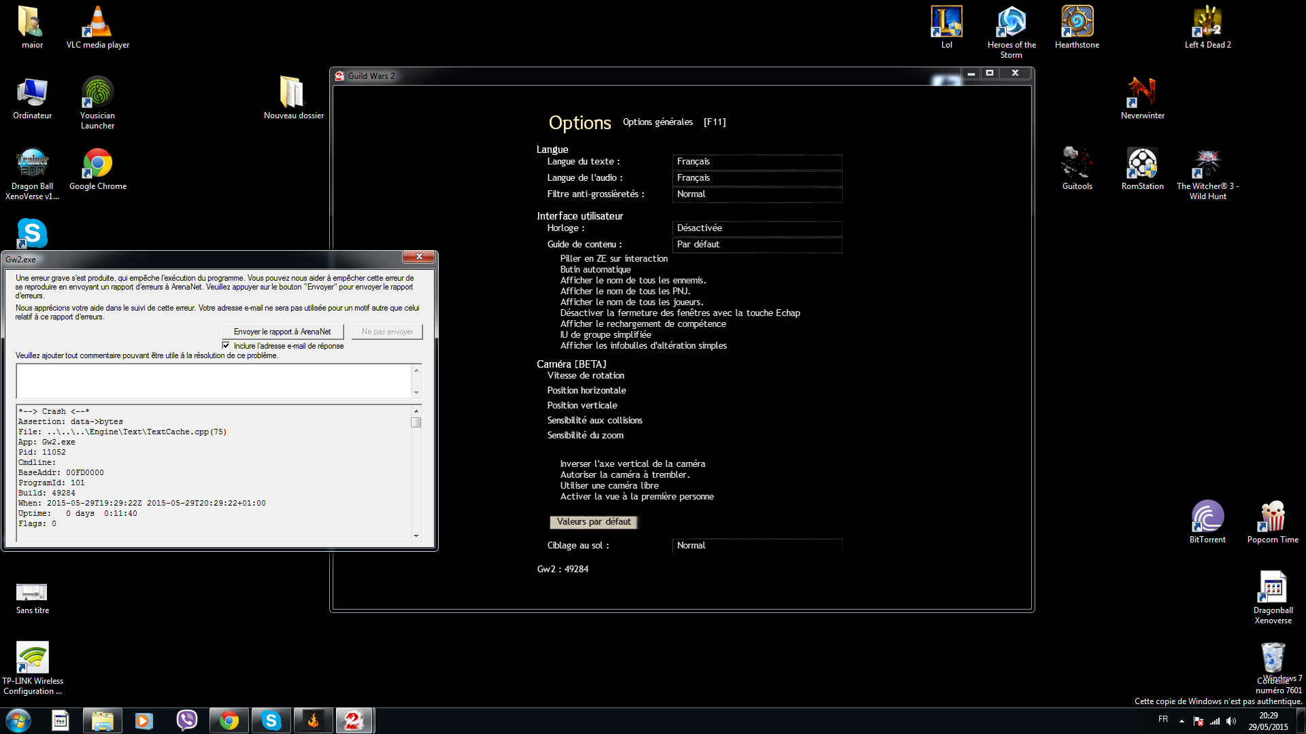Image resolution: width=1306 pixels, height=734 pixels.
Task: Toggle Piller en ZE sur interaction option
Action: click(x=614, y=258)
